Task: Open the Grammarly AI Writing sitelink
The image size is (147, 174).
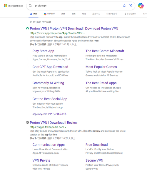Action: pos(48,83)
